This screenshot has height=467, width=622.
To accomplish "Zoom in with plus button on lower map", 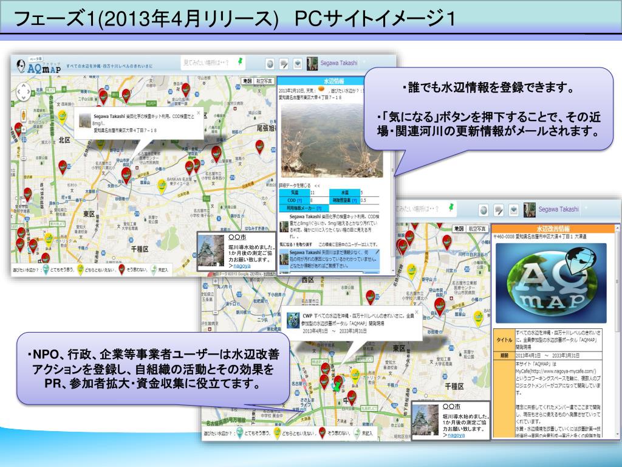I will pos(216,281).
